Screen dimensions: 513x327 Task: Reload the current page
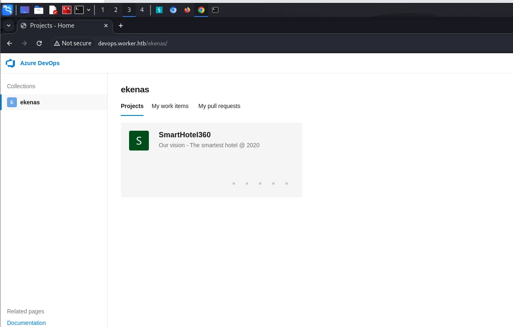(39, 43)
